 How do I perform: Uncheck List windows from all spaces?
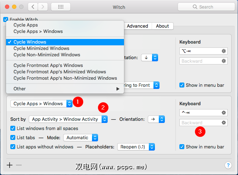(x=13, y=128)
